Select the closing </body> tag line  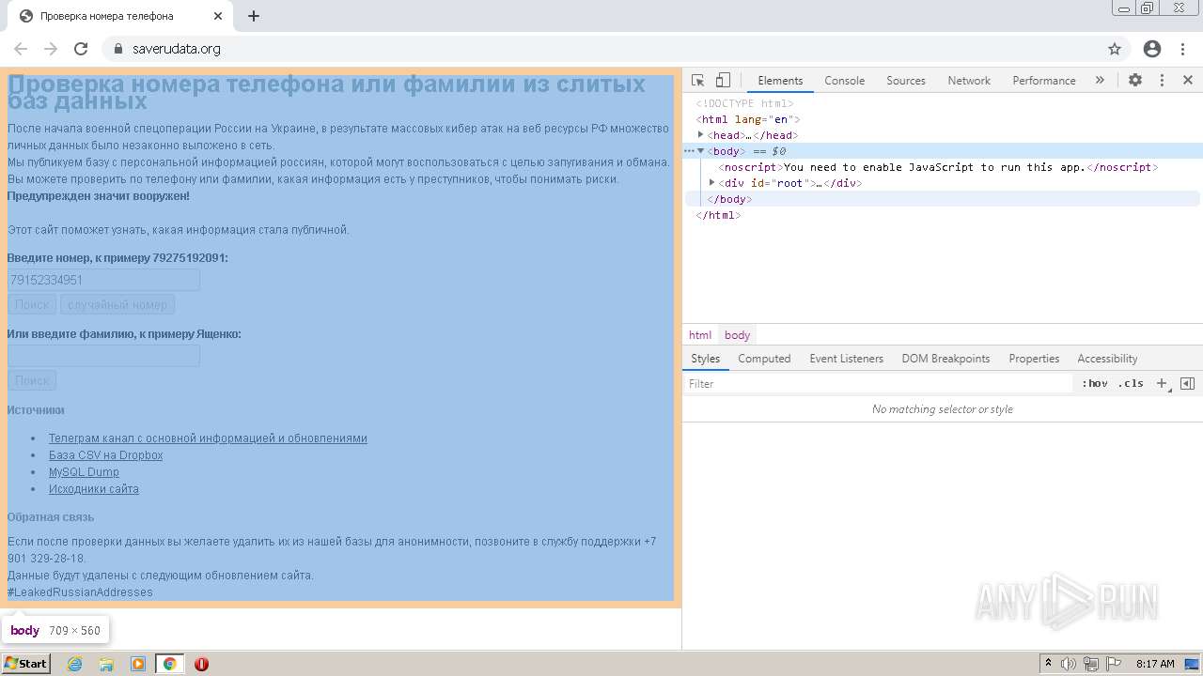[x=729, y=199]
